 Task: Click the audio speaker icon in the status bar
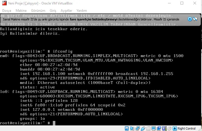[x=132, y=128]
